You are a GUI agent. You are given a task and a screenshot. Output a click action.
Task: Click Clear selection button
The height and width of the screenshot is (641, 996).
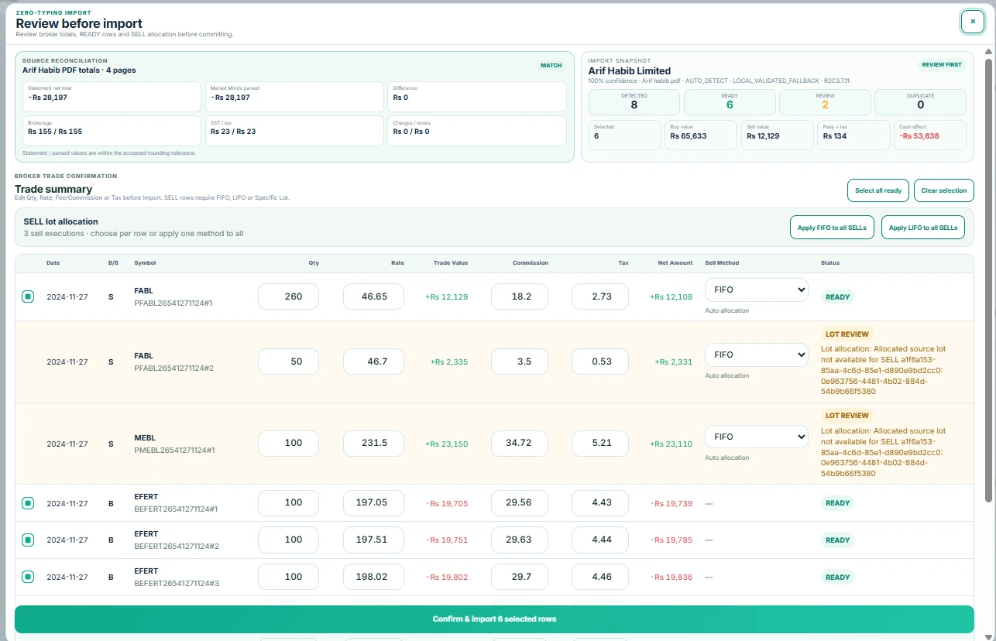pos(943,190)
